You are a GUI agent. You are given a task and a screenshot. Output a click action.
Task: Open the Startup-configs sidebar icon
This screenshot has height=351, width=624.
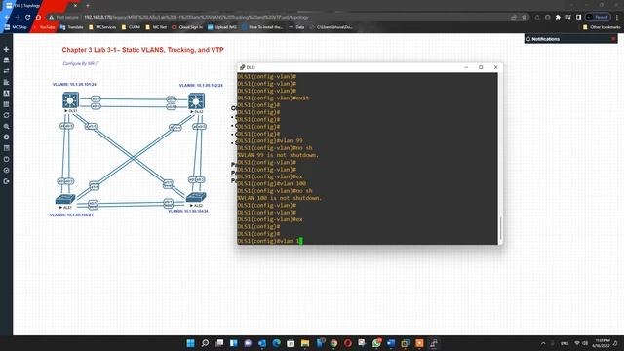pyautogui.click(x=6, y=82)
